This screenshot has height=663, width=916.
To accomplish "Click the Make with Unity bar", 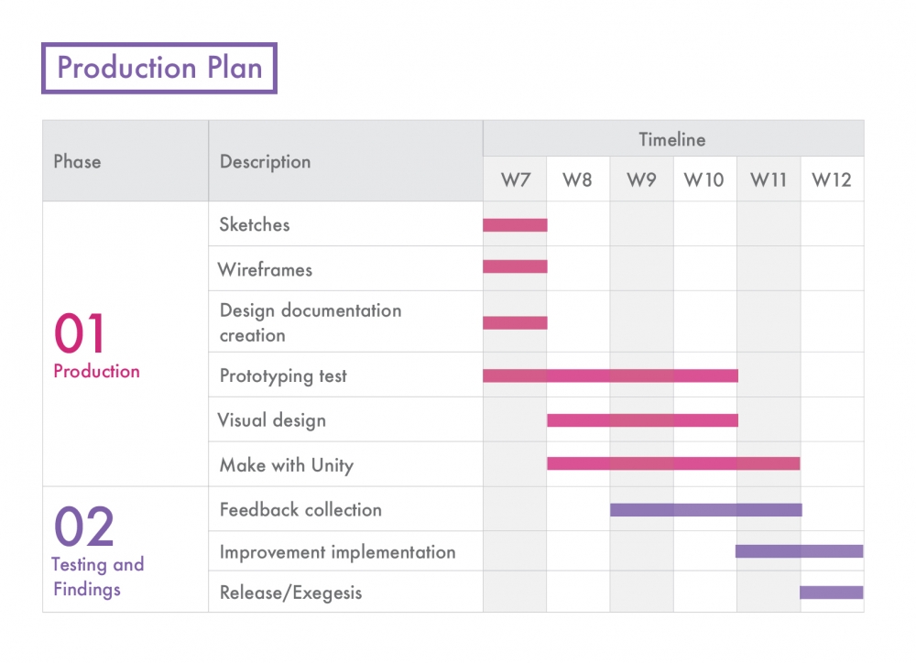I will (x=673, y=463).
